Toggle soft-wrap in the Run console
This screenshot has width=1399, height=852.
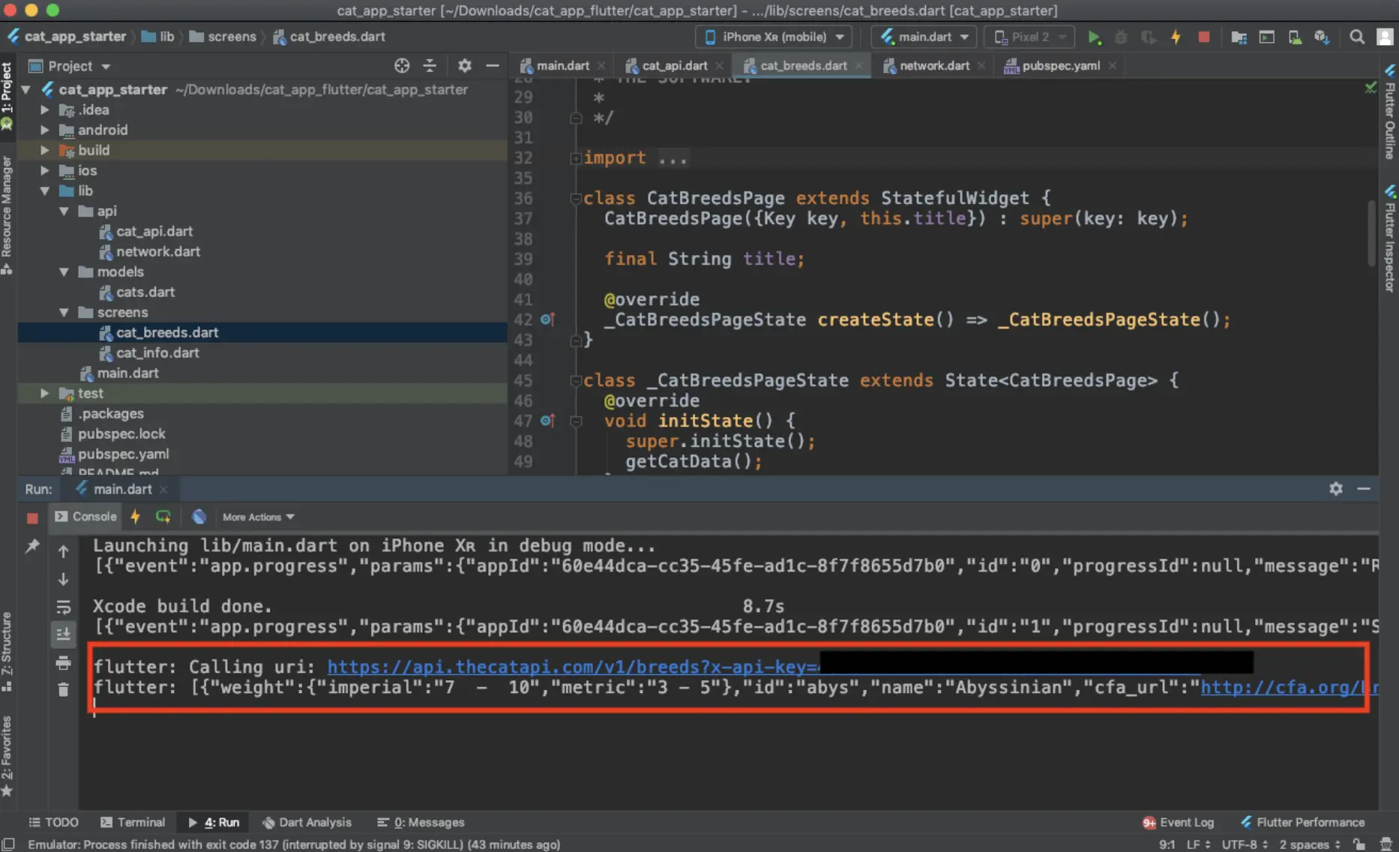pyautogui.click(x=64, y=607)
